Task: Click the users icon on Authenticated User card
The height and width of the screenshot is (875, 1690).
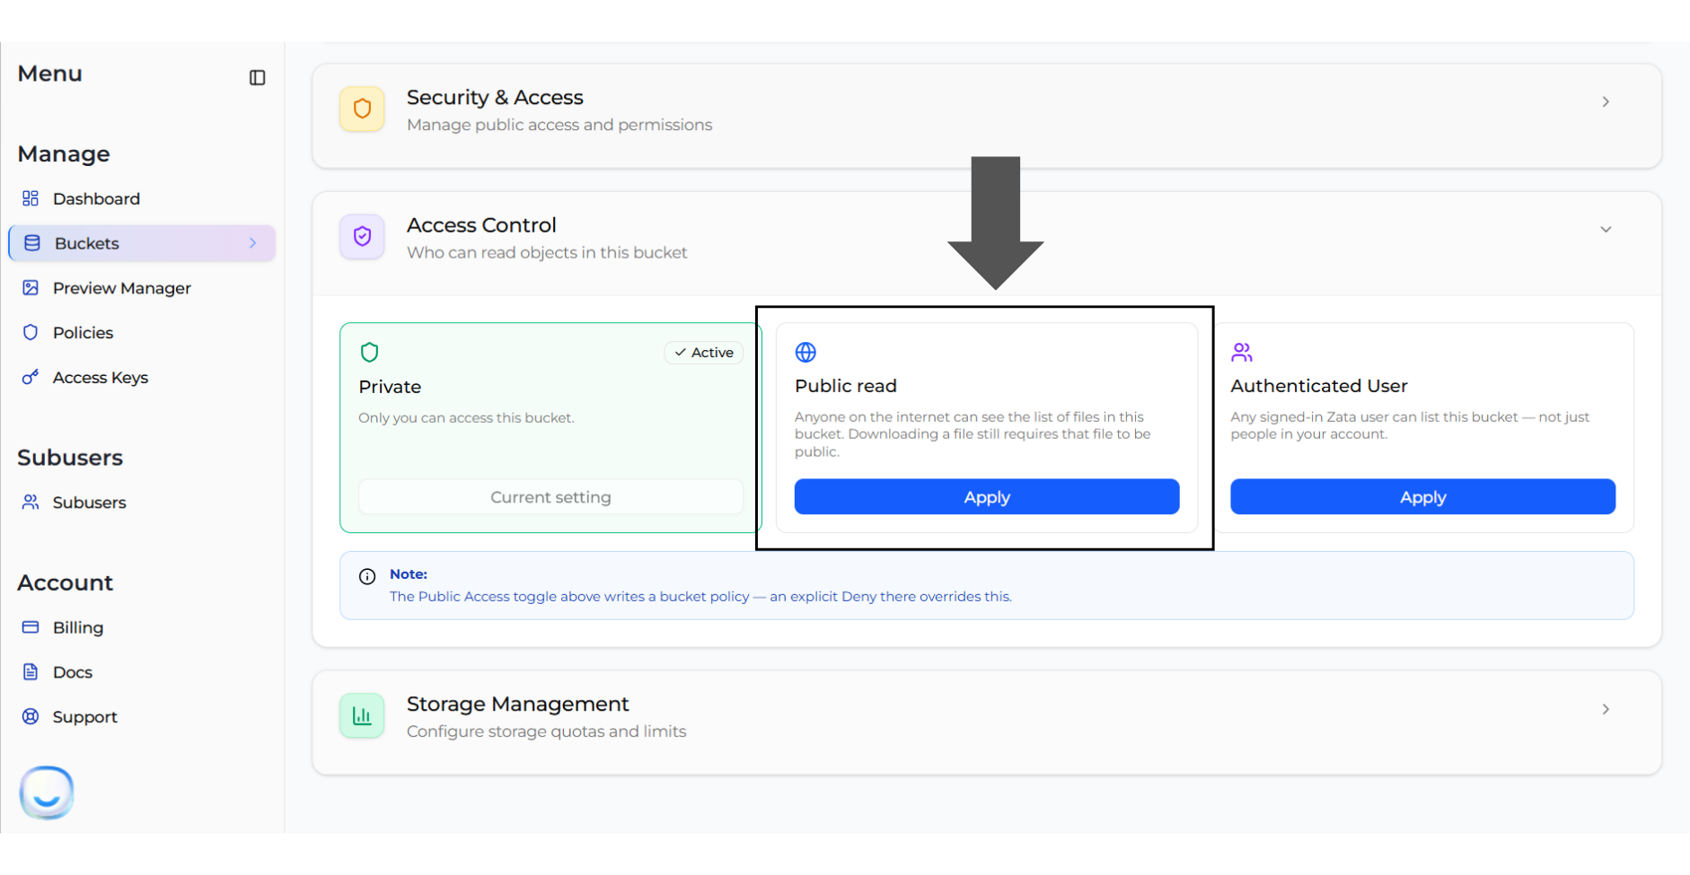Action: (x=1242, y=352)
